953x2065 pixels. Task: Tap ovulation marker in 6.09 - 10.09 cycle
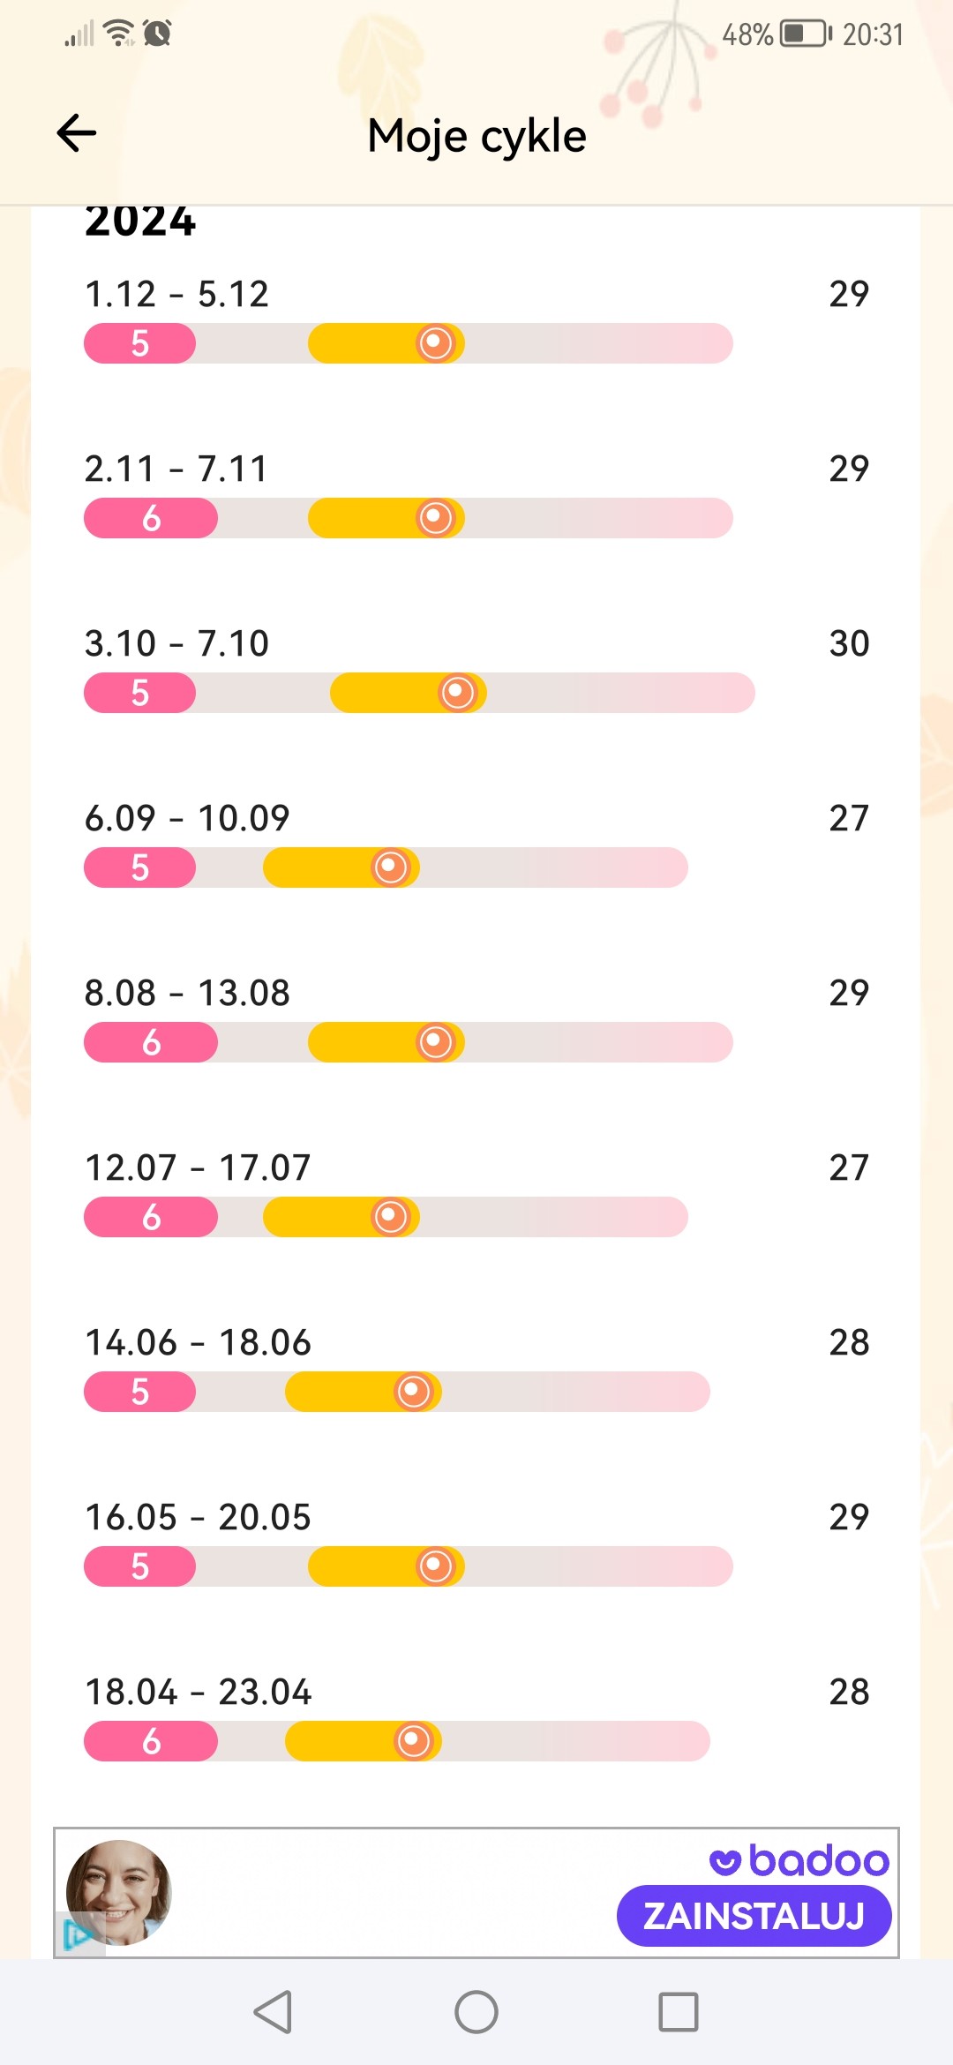391,867
